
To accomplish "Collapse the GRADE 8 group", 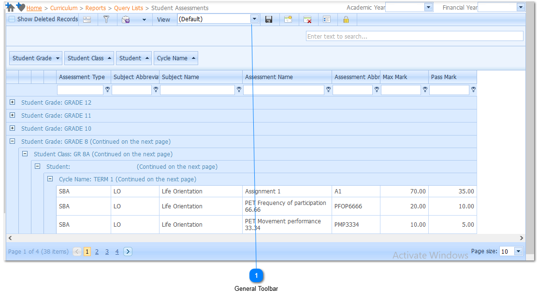I will (x=13, y=141).
